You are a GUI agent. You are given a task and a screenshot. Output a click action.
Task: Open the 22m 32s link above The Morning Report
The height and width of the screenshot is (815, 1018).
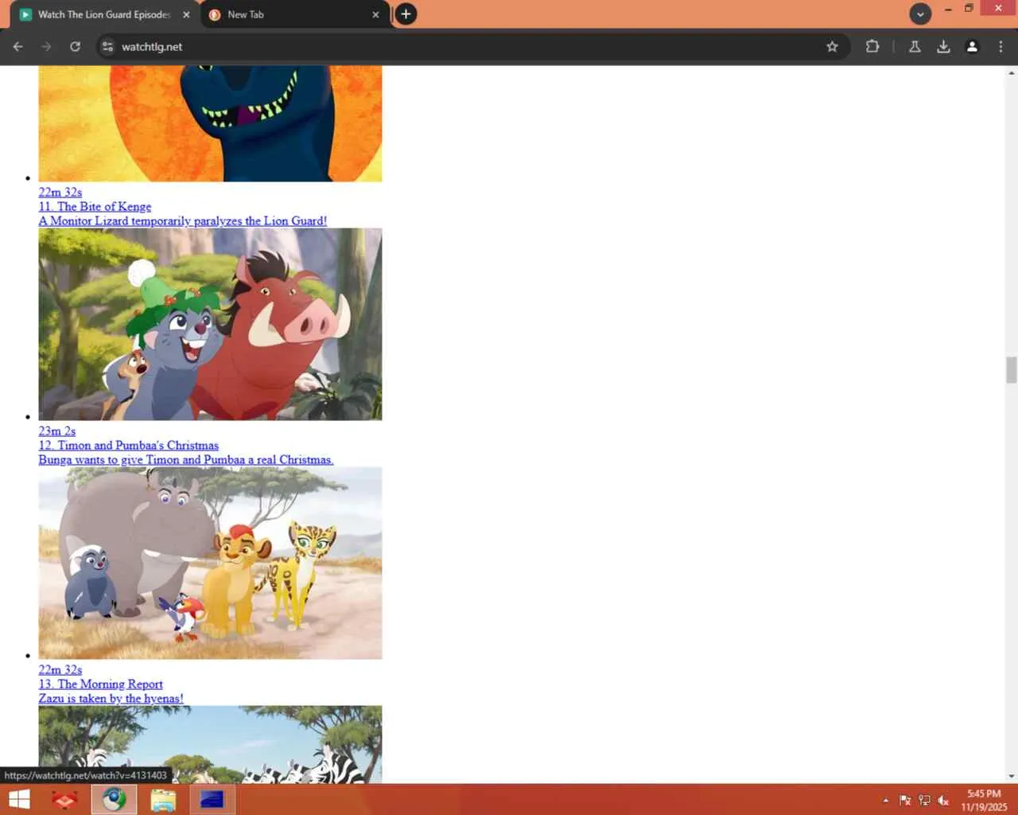60,670
